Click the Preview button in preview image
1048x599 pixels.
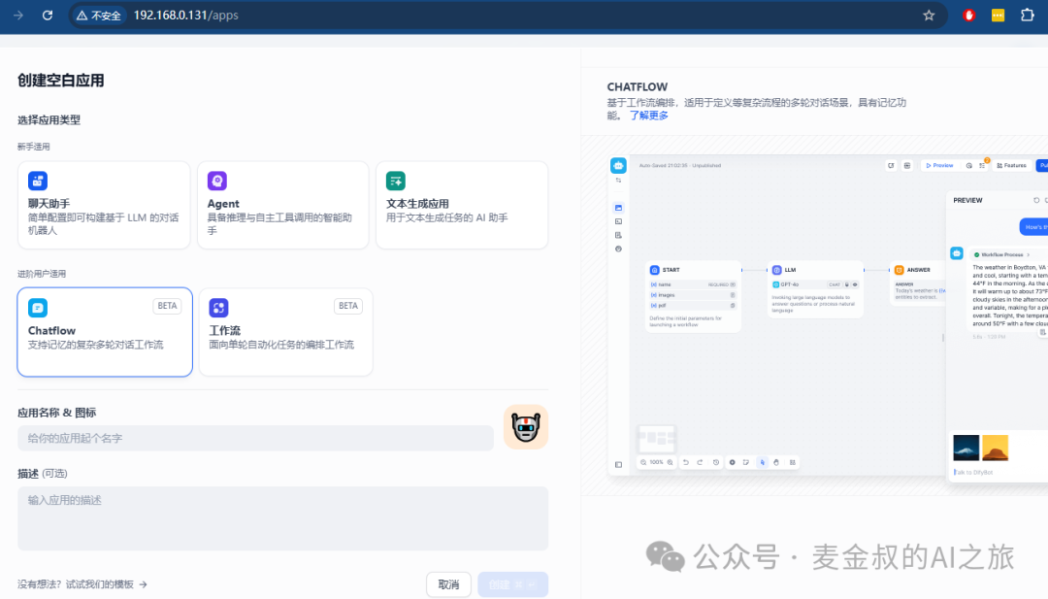pos(939,165)
